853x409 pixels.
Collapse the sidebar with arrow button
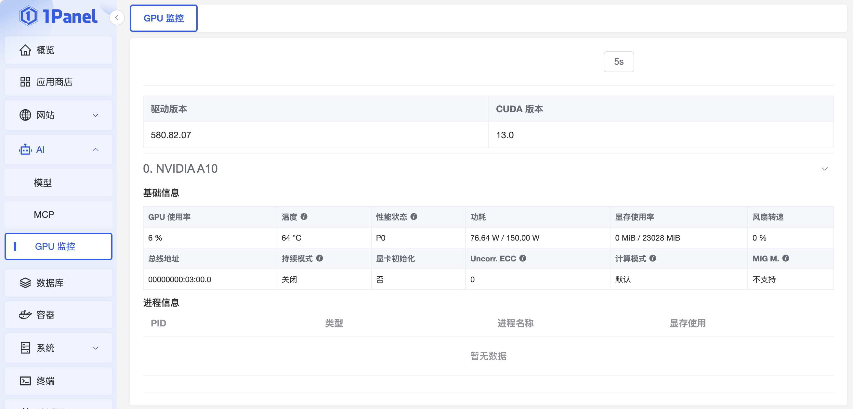click(x=117, y=18)
